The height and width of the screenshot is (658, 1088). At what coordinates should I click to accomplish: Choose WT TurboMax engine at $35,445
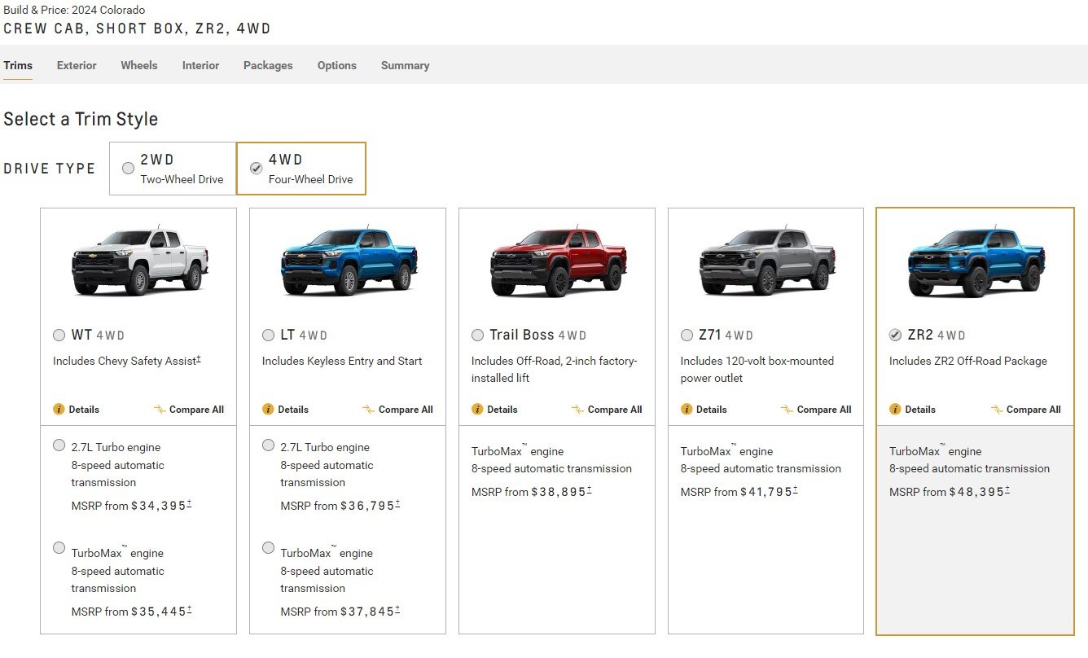[x=59, y=548]
